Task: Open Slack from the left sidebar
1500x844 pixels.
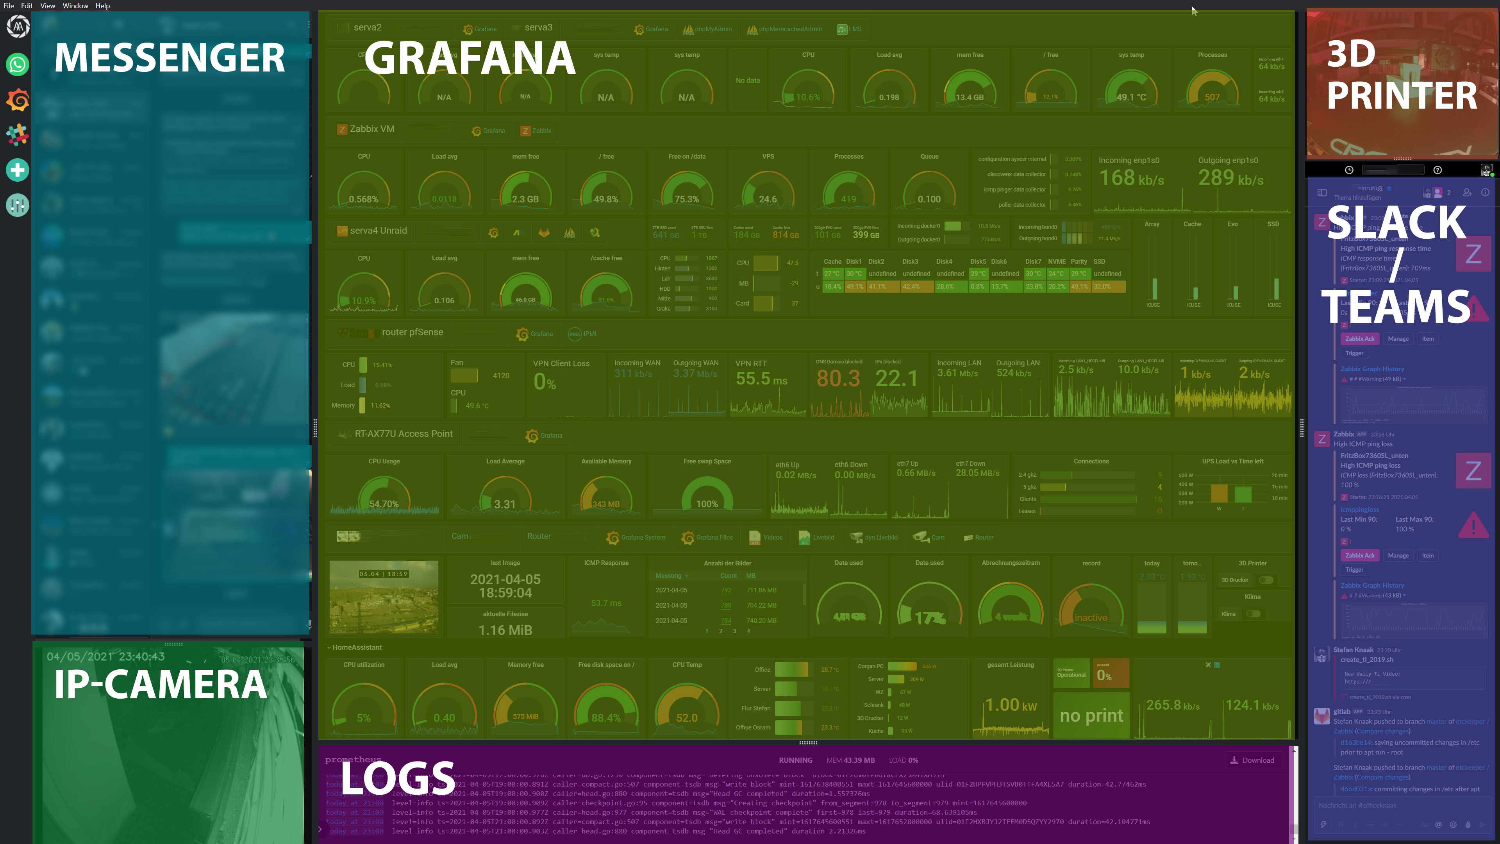Action: pyautogui.click(x=18, y=134)
